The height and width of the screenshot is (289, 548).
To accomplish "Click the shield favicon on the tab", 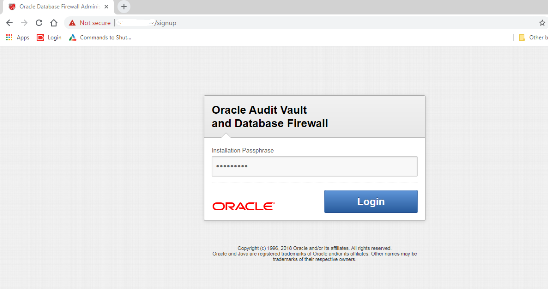I will click(x=12, y=7).
